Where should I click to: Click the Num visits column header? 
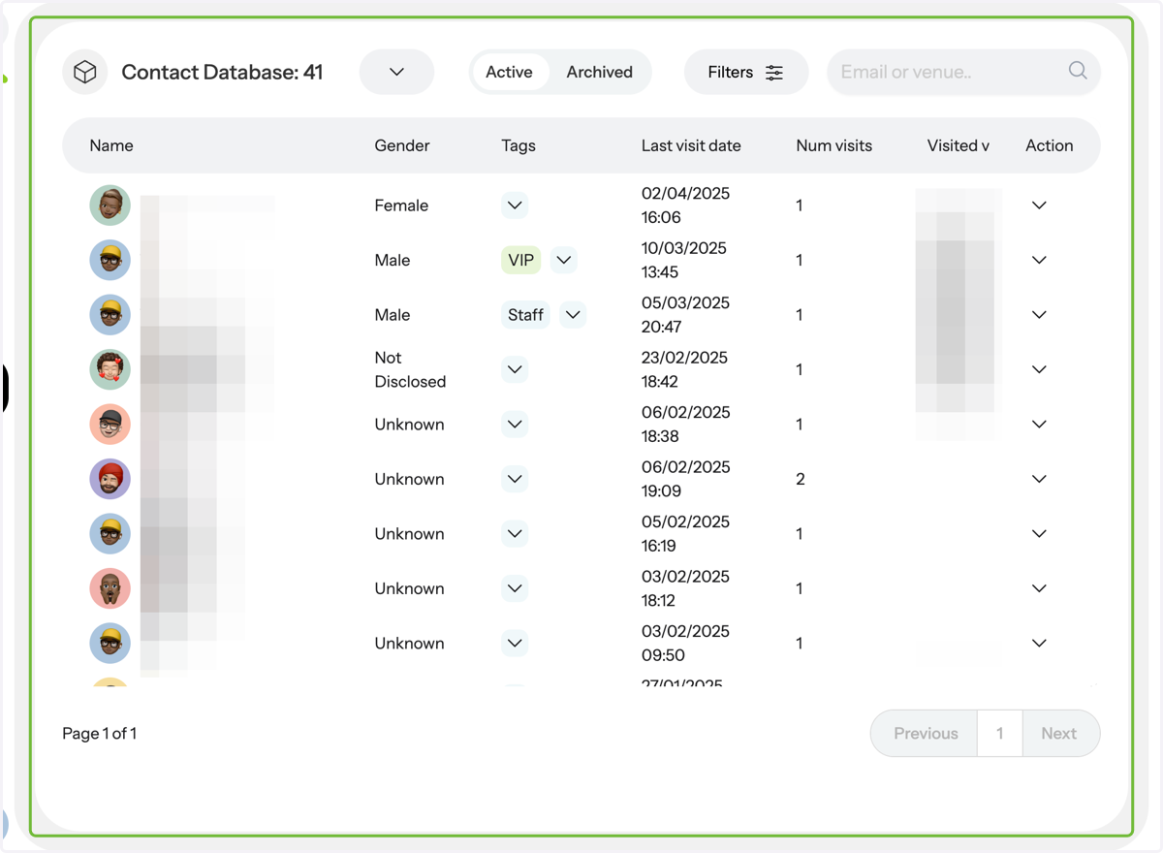[x=834, y=145]
